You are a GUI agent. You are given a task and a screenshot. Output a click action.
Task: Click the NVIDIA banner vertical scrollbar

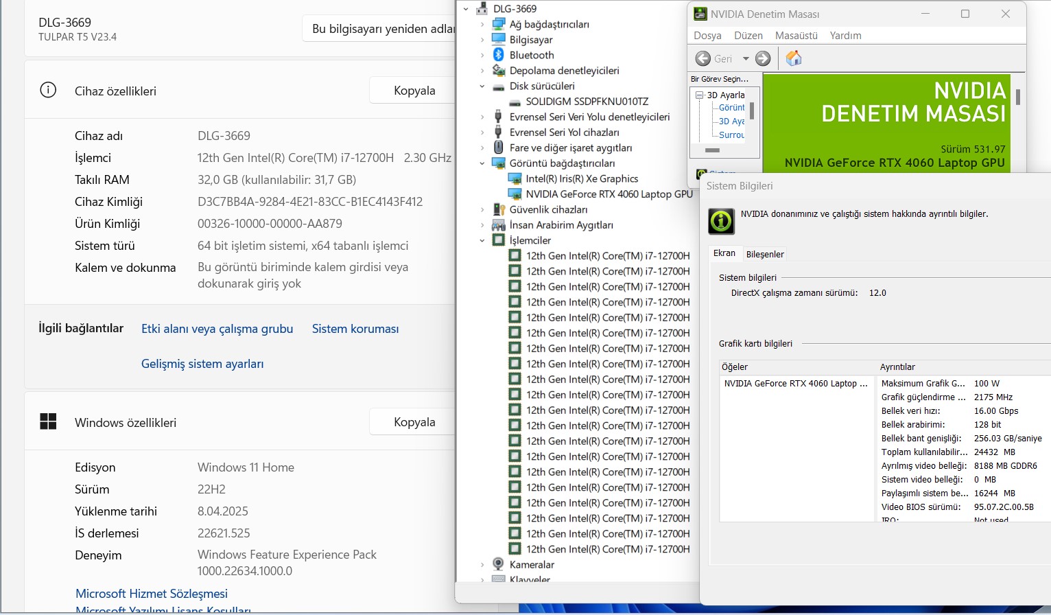1018,97
